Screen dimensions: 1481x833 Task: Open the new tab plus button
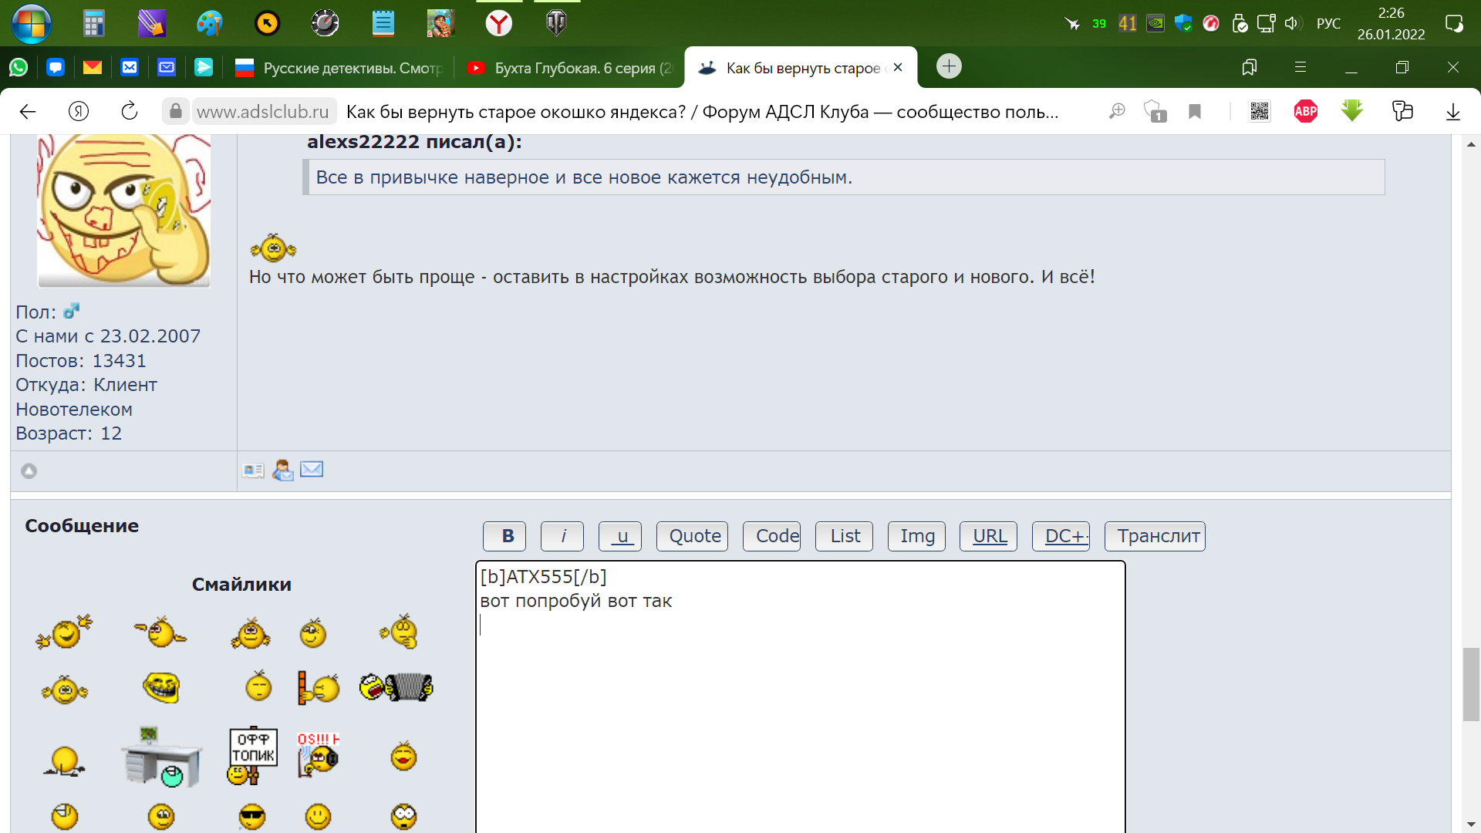[x=949, y=66]
